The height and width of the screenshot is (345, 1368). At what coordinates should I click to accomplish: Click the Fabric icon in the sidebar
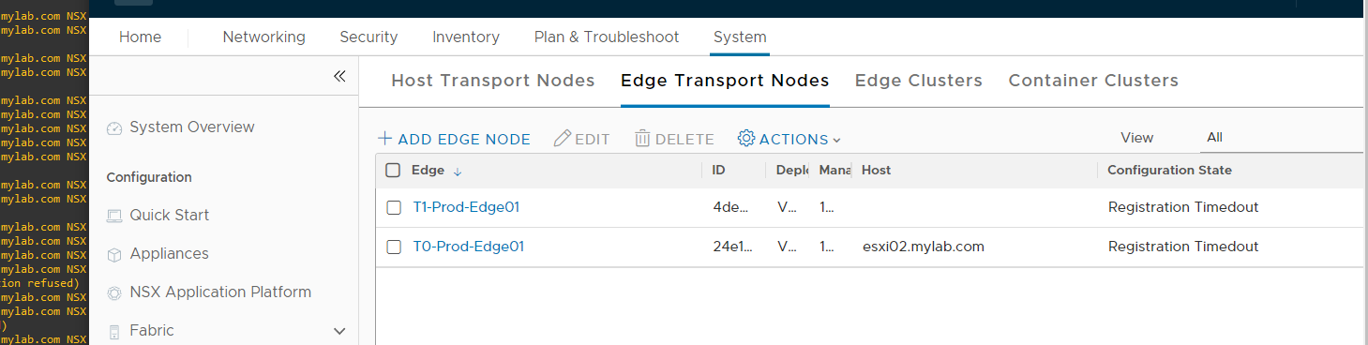click(x=114, y=332)
